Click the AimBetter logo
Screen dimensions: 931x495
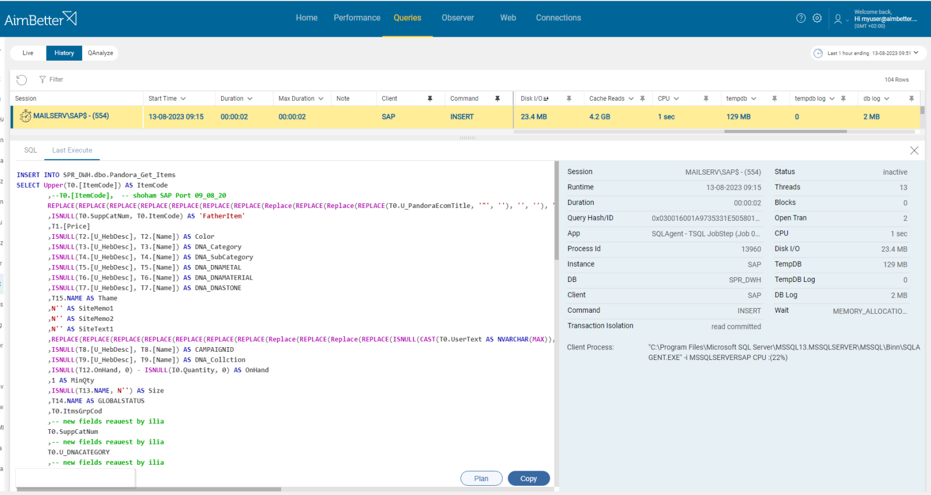point(41,19)
